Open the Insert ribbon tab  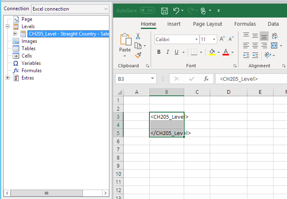[x=174, y=24]
